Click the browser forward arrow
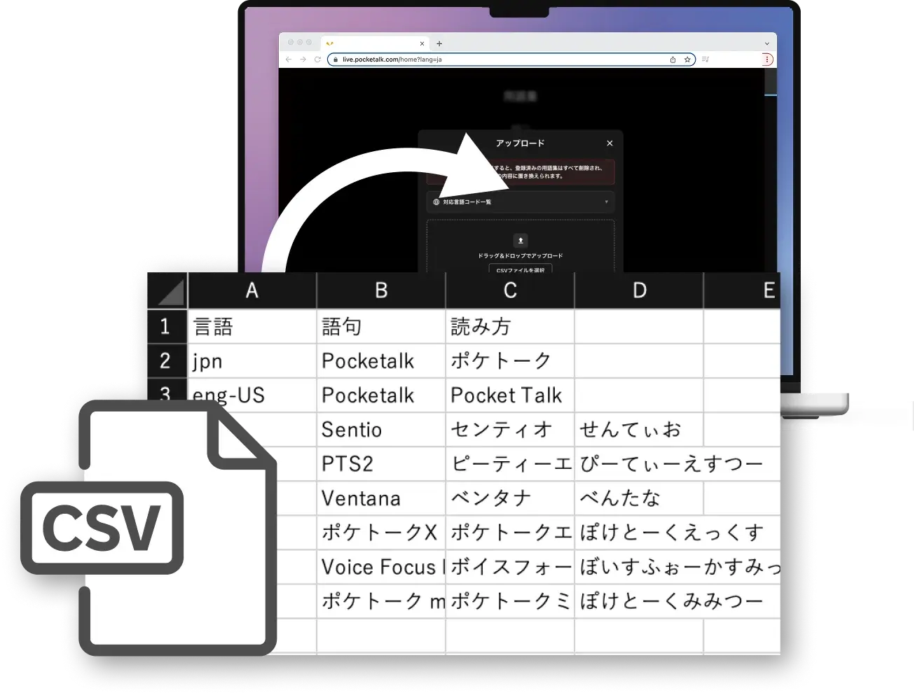 (303, 59)
